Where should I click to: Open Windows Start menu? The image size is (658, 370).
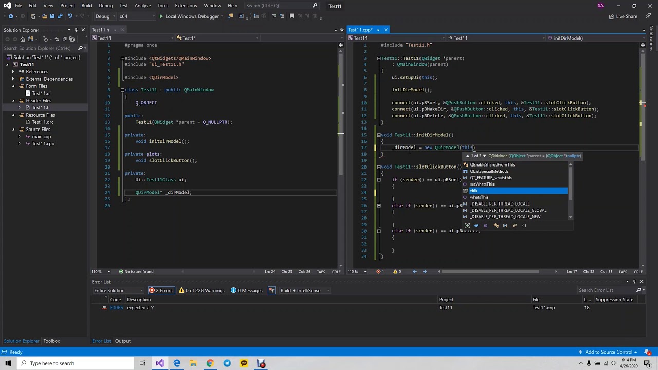(x=9, y=363)
